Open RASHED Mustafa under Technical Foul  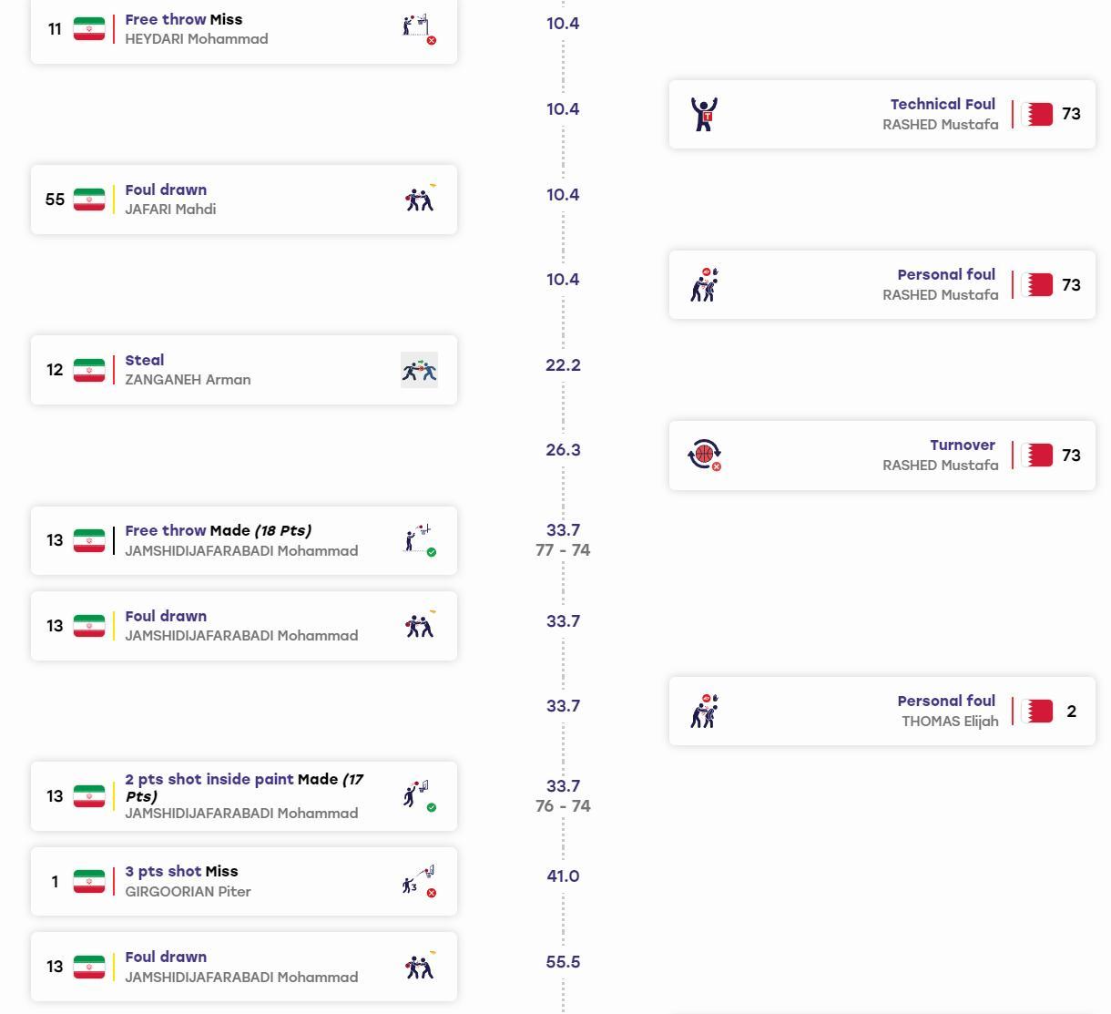point(940,125)
